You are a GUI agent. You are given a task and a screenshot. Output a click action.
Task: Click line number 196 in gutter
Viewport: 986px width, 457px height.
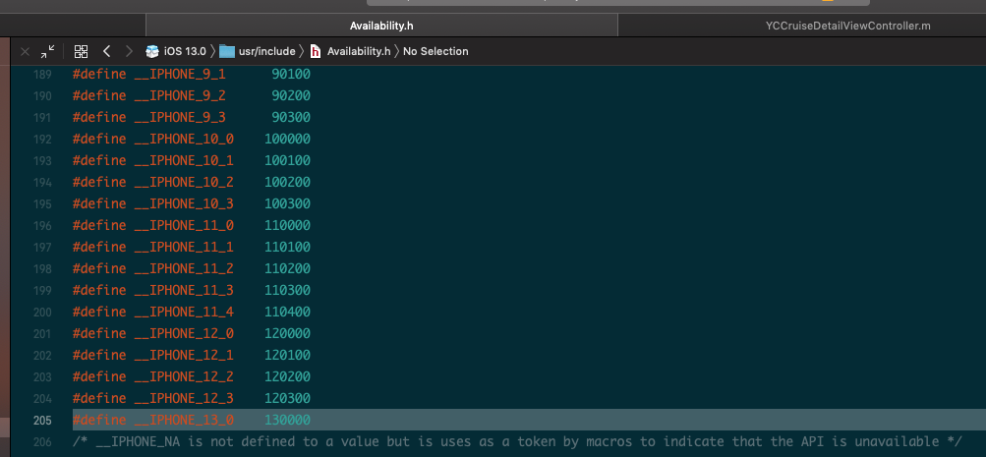coord(42,225)
